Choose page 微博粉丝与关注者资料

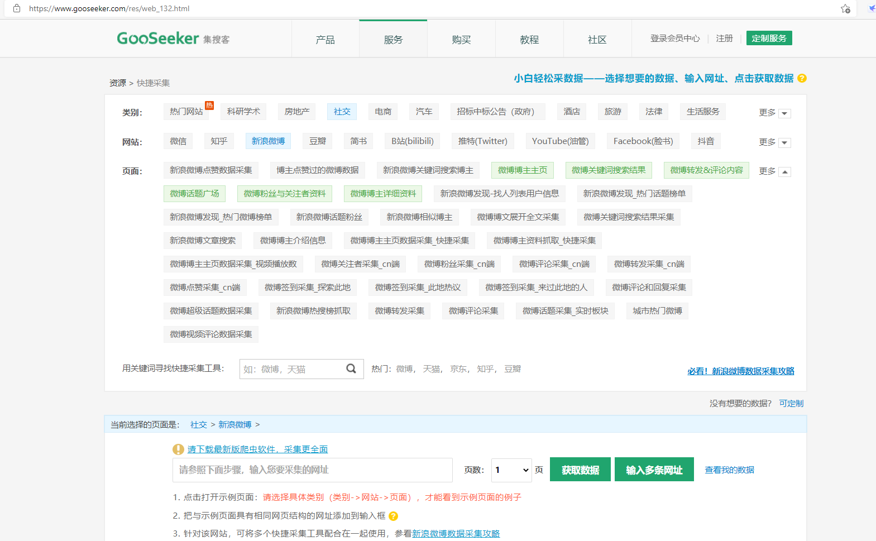pos(285,194)
